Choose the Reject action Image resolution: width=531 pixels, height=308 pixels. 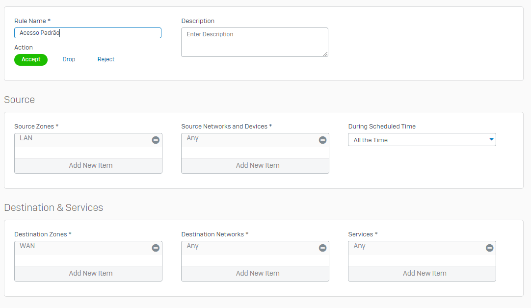(x=106, y=59)
